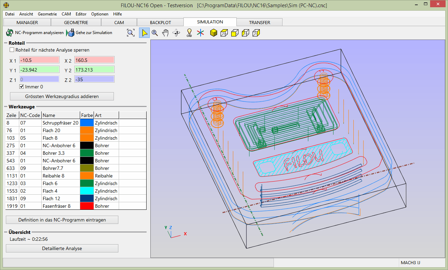Click the Z 2 field showing -35

(94, 79)
